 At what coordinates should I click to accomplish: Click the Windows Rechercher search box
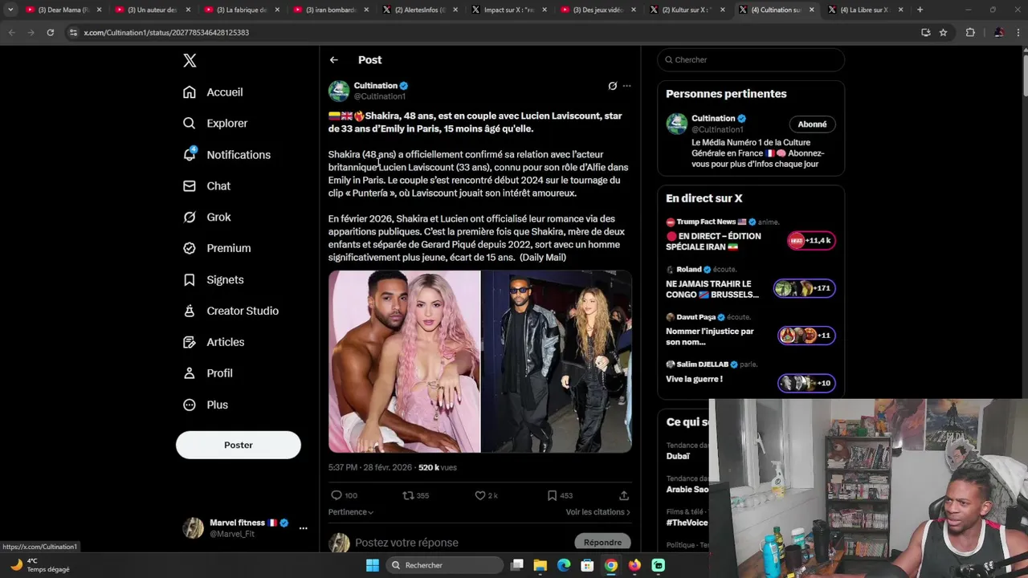tap(444, 565)
